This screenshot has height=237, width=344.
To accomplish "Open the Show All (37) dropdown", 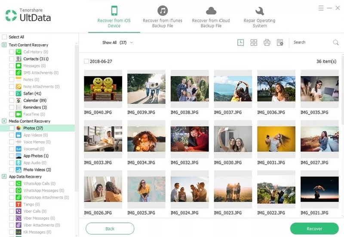I will (x=117, y=42).
